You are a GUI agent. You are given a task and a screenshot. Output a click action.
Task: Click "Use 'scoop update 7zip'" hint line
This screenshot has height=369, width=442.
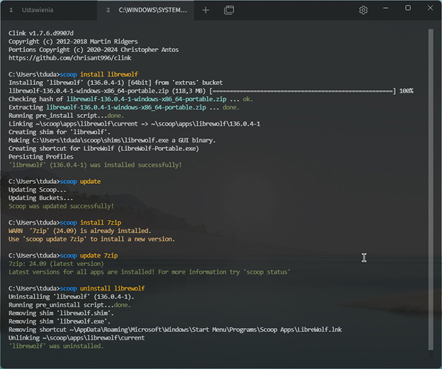point(92,239)
